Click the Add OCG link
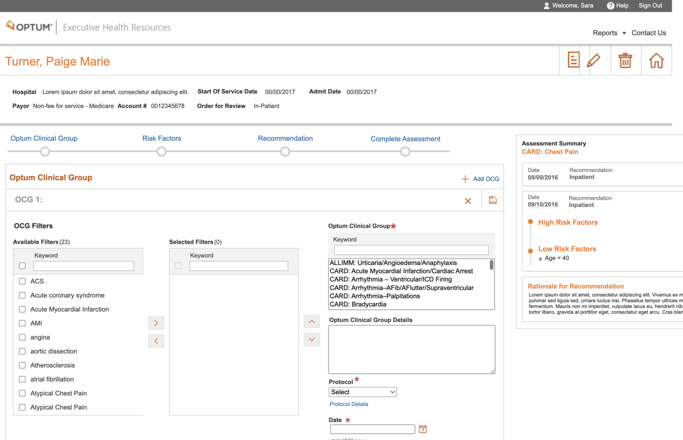This screenshot has height=440, width=683. [481, 179]
